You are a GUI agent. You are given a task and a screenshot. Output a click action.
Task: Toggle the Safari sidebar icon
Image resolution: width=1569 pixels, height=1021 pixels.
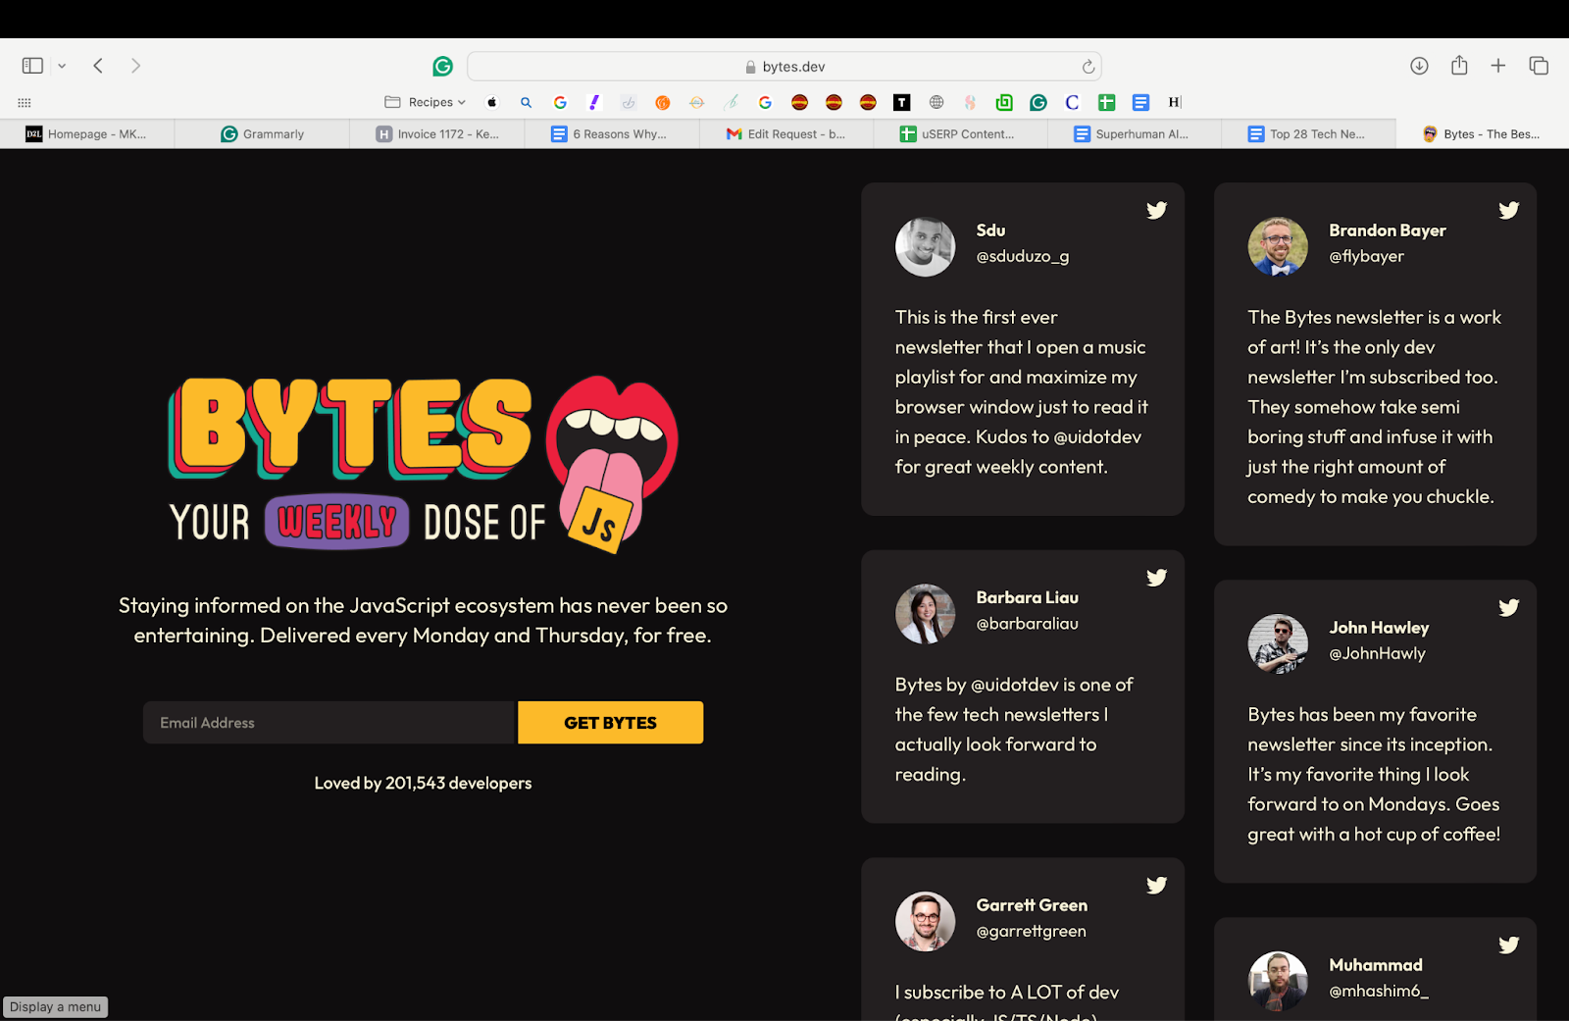pyautogui.click(x=32, y=66)
